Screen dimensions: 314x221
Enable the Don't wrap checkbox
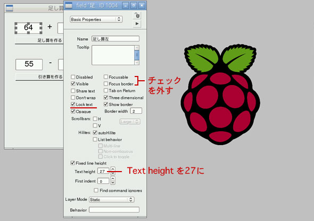(x=73, y=98)
